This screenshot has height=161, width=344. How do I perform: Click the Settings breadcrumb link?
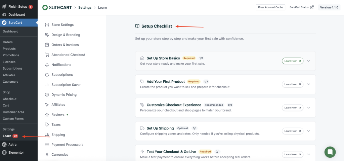click(x=85, y=7)
